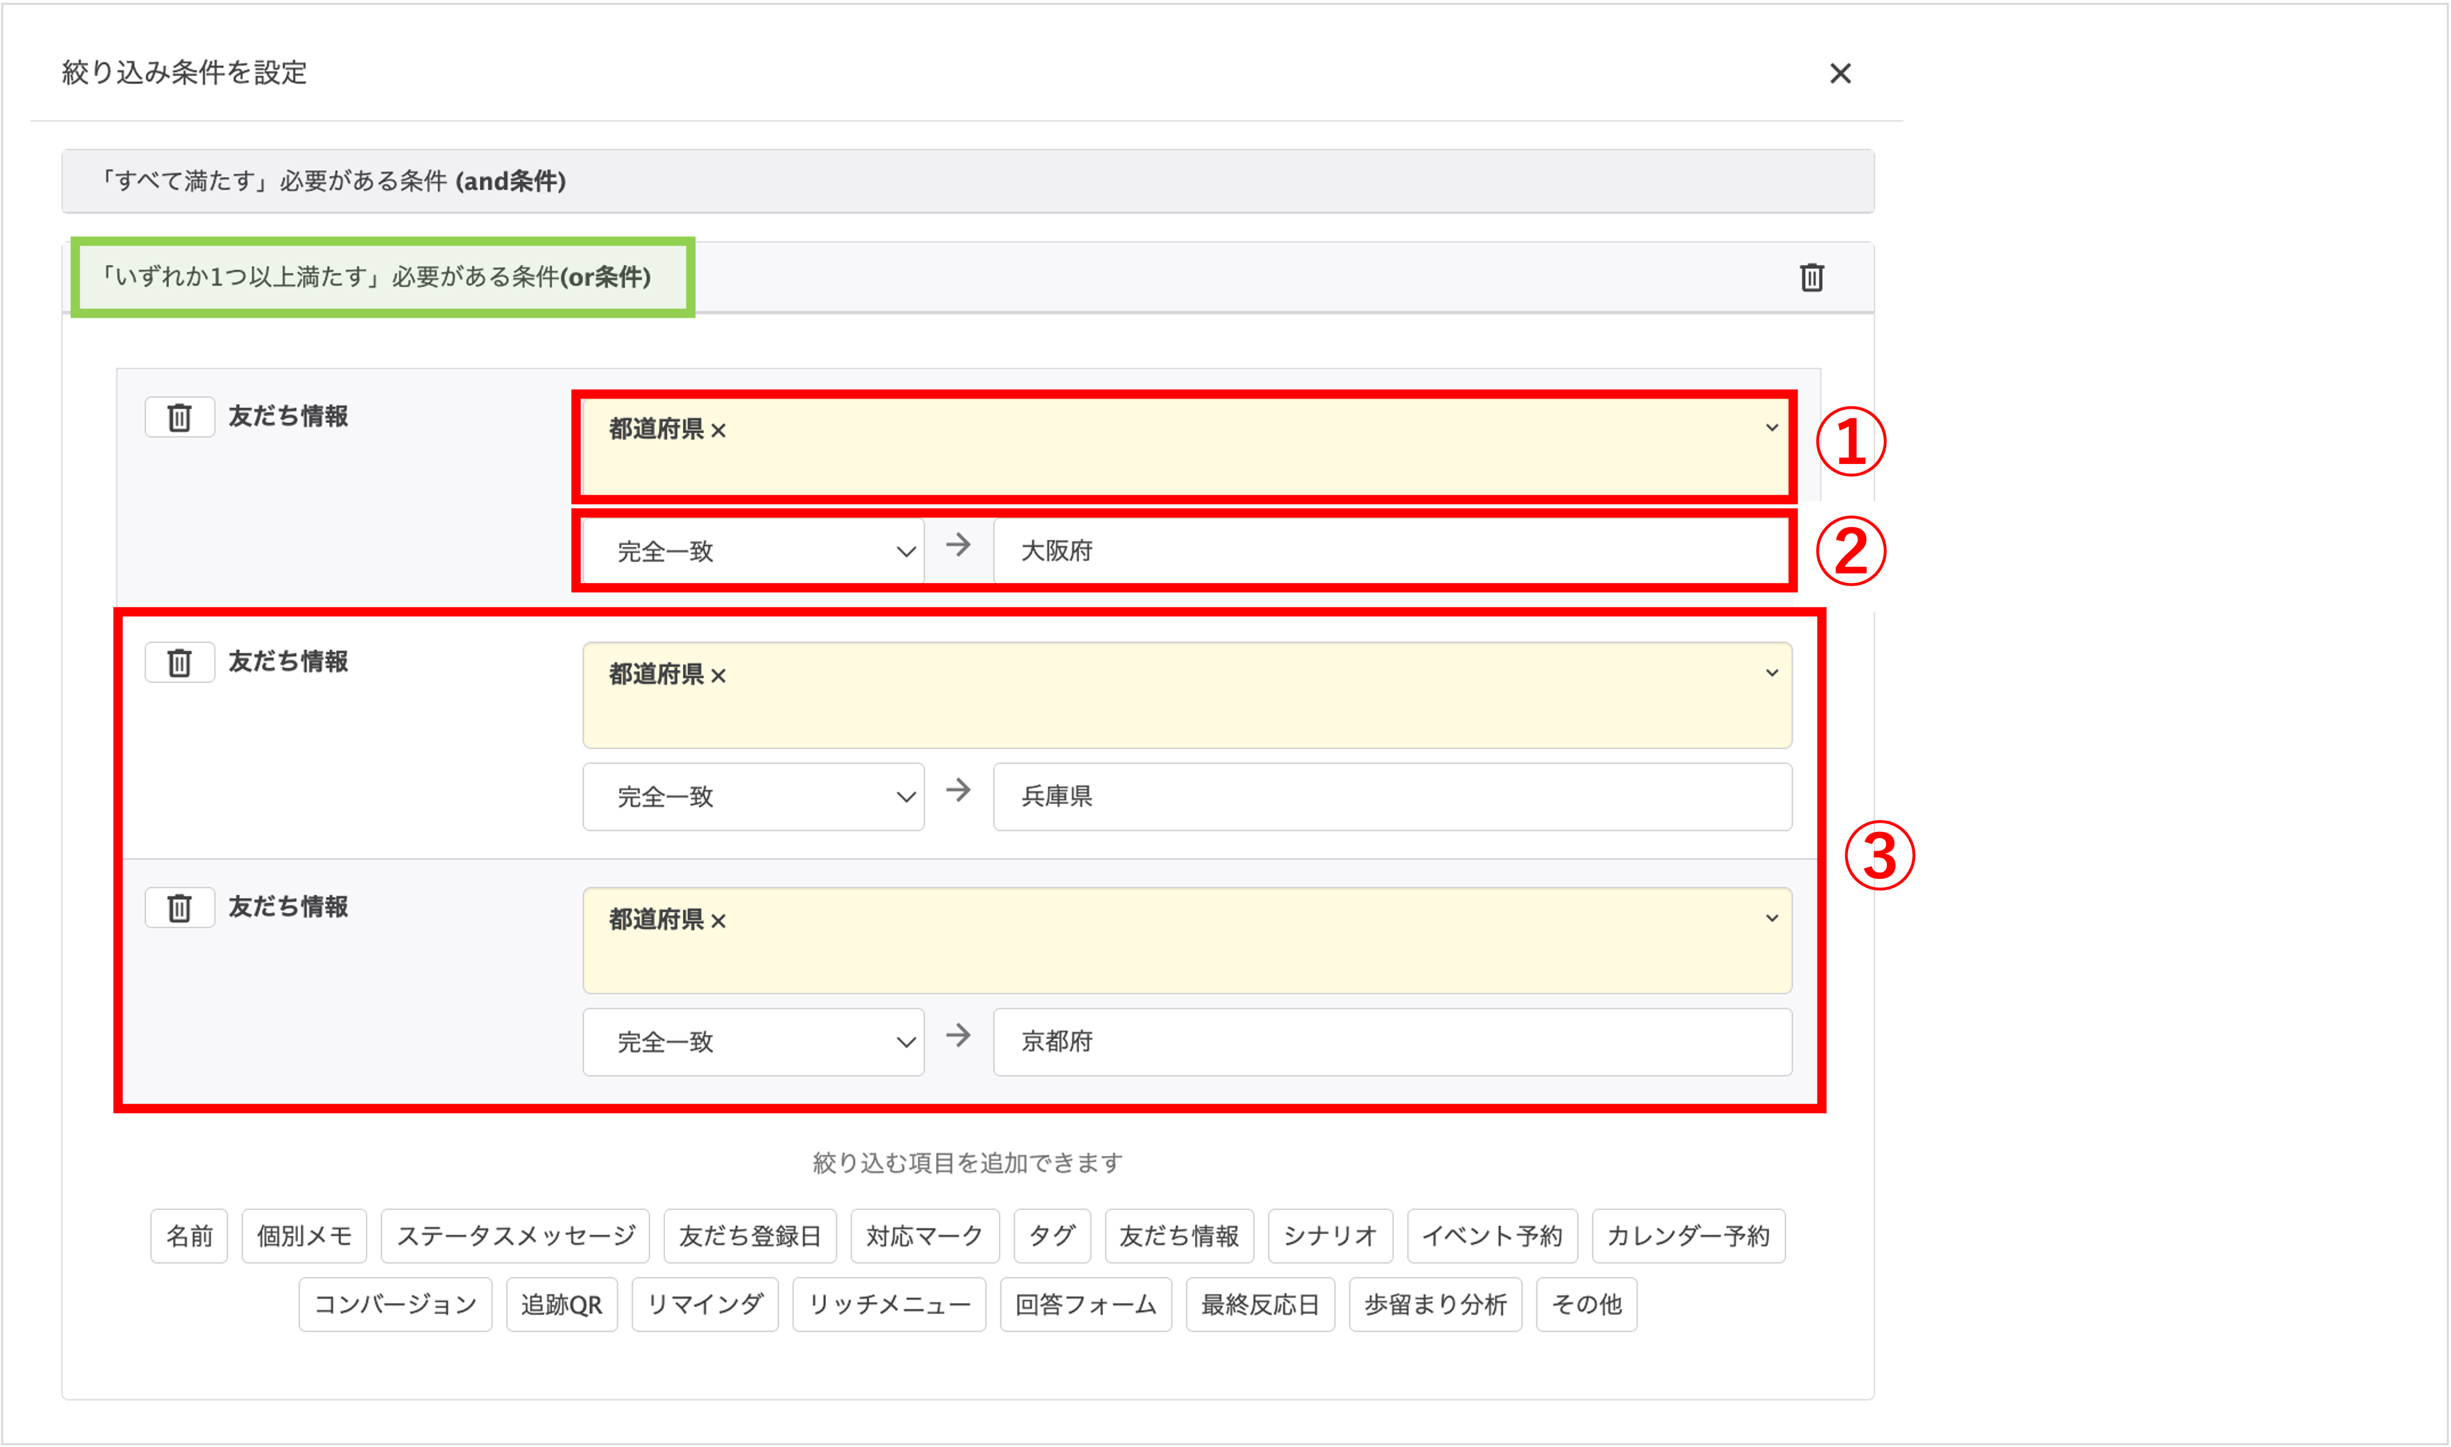Select the シナリオ filter option

coord(1330,1235)
